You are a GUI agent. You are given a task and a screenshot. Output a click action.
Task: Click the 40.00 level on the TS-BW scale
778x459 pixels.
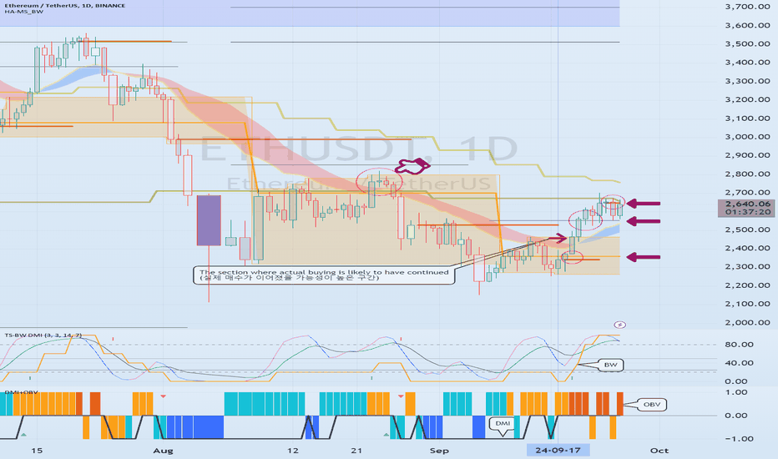coord(739,363)
